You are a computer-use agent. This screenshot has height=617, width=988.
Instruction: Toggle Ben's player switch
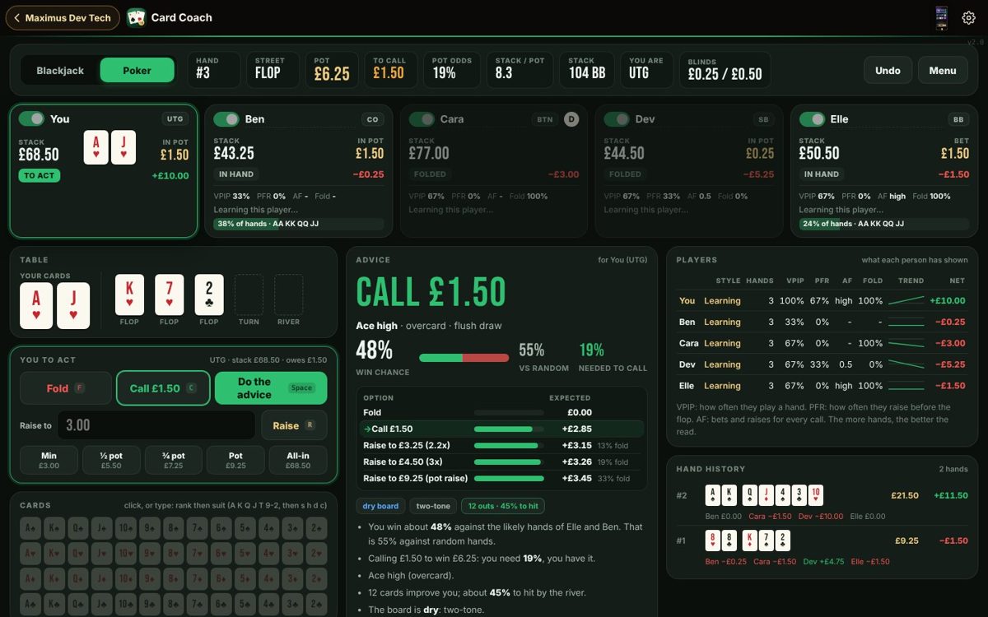pyautogui.click(x=226, y=119)
